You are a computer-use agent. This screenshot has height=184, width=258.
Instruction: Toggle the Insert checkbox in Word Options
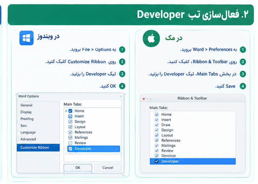[70, 116]
